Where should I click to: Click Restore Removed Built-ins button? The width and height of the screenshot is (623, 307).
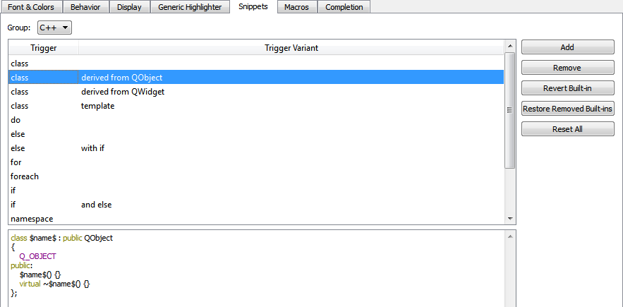(567, 109)
